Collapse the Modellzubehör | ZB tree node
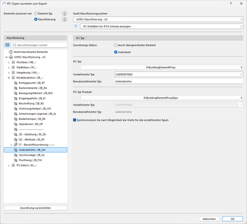247x224 pixels. tap(9, 78)
